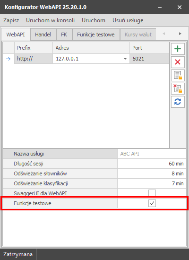189x260 pixels.
Task: Click the Odświeżanie słowników 8 min field
Action: tap(152, 173)
